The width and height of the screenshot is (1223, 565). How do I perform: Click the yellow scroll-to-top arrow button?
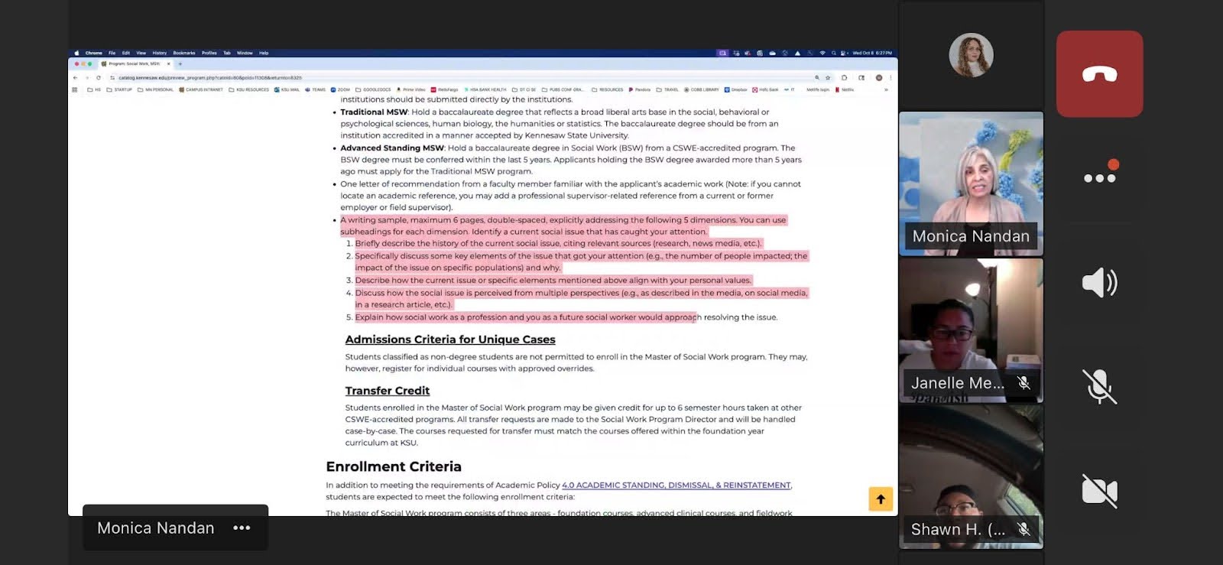click(881, 499)
